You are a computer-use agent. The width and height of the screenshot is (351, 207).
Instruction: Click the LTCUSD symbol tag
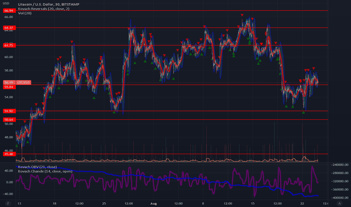coord(23,82)
